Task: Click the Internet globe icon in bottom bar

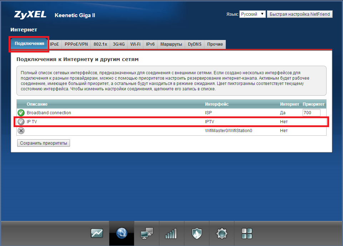Action: coord(122,234)
